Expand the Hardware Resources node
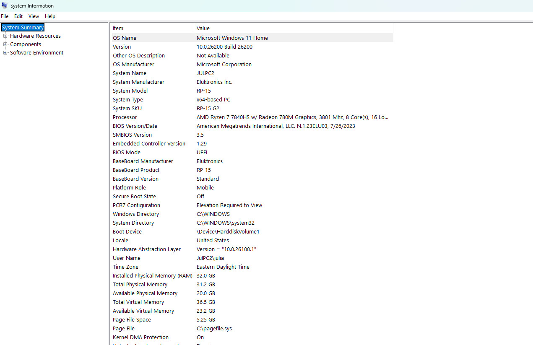 (5, 36)
